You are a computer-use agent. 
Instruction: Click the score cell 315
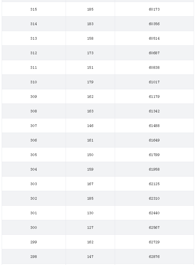34,9
